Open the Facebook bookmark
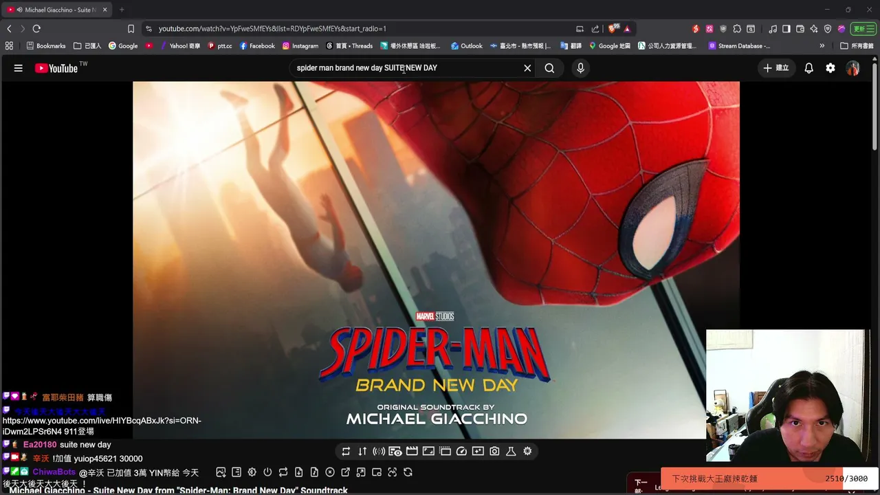This screenshot has width=880, height=495. click(257, 46)
